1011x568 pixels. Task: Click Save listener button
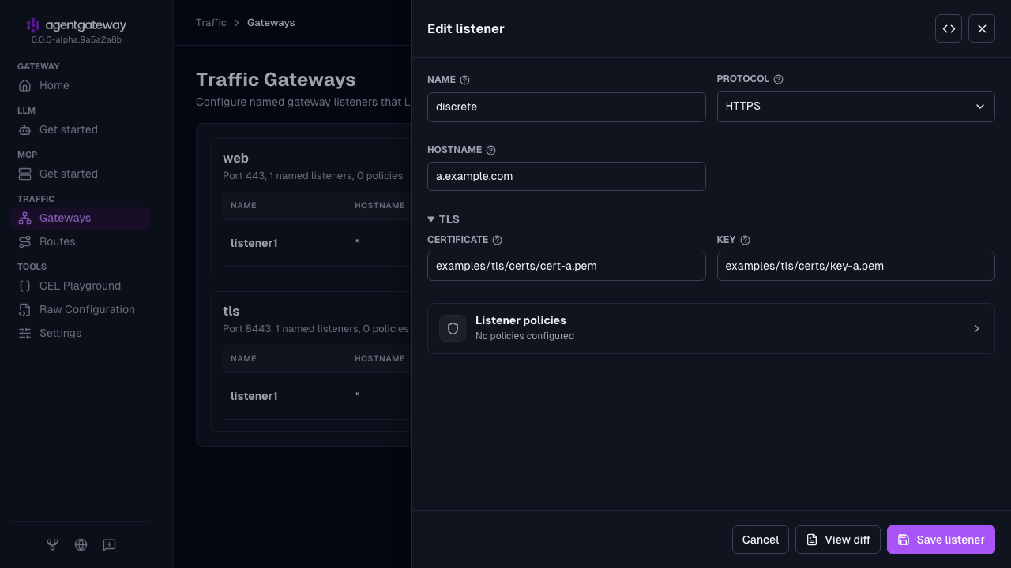click(x=941, y=540)
